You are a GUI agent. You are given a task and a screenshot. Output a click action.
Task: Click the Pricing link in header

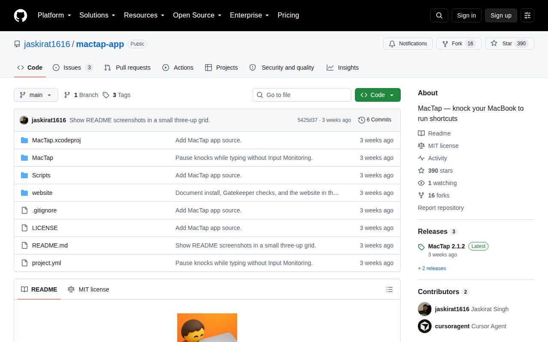288,15
